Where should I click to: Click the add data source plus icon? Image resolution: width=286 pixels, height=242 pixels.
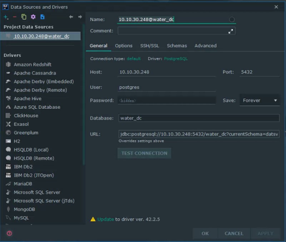point(6,17)
